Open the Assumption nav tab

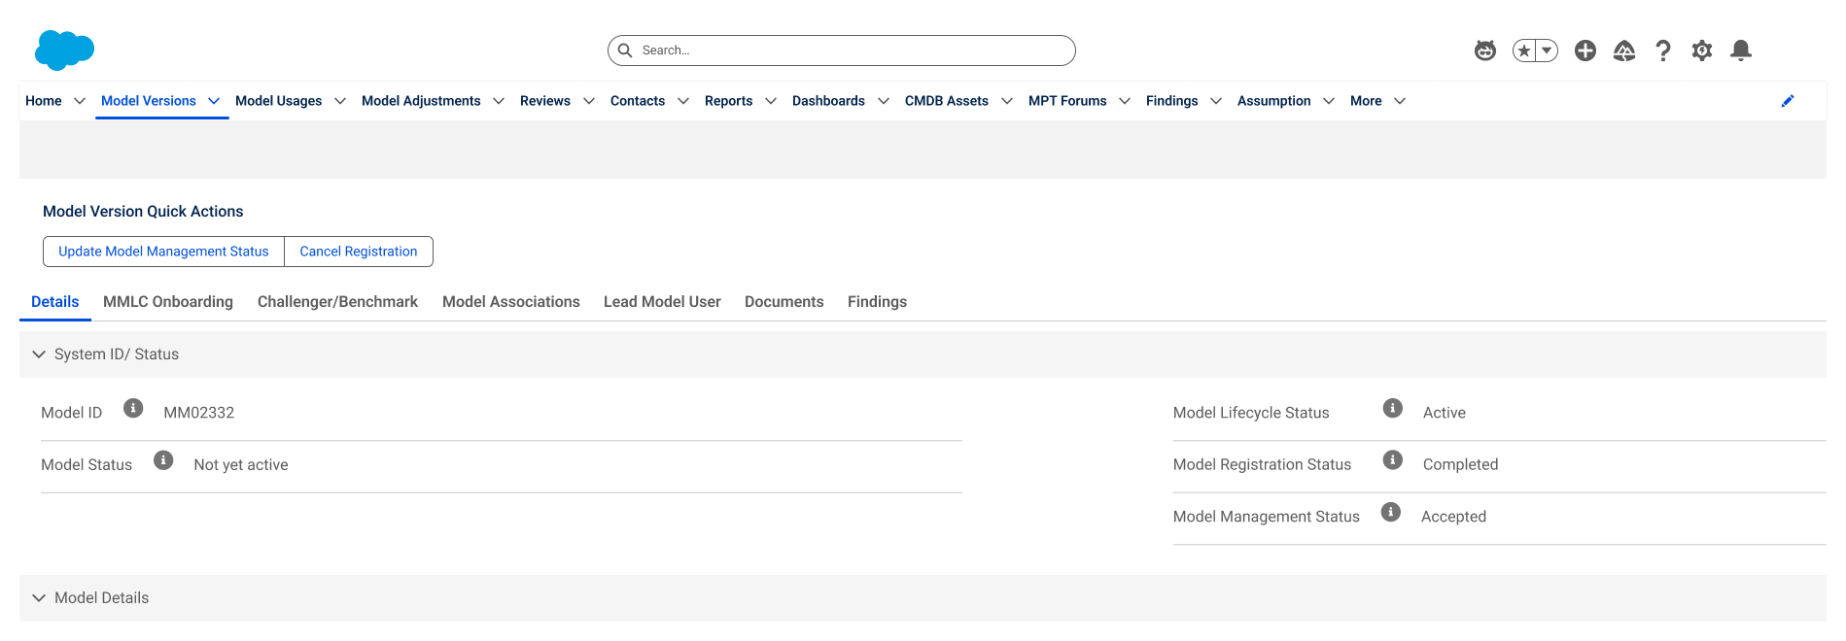1274,101
